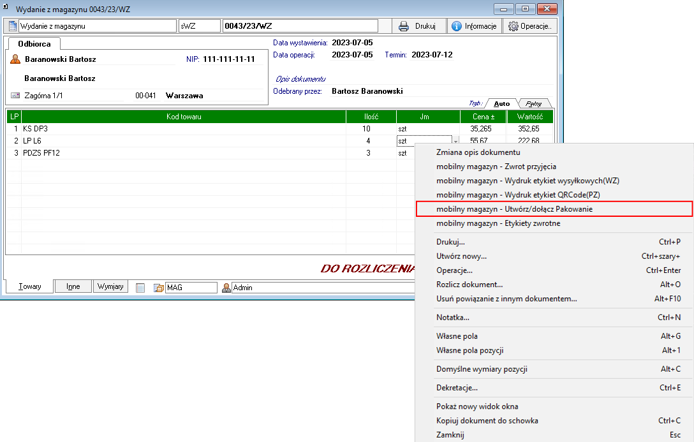The width and height of the screenshot is (694, 442).
Task: Open the Operacje gear menu
Action: pyautogui.click(x=529, y=26)
